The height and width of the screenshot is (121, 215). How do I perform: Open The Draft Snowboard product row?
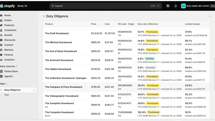126,33
